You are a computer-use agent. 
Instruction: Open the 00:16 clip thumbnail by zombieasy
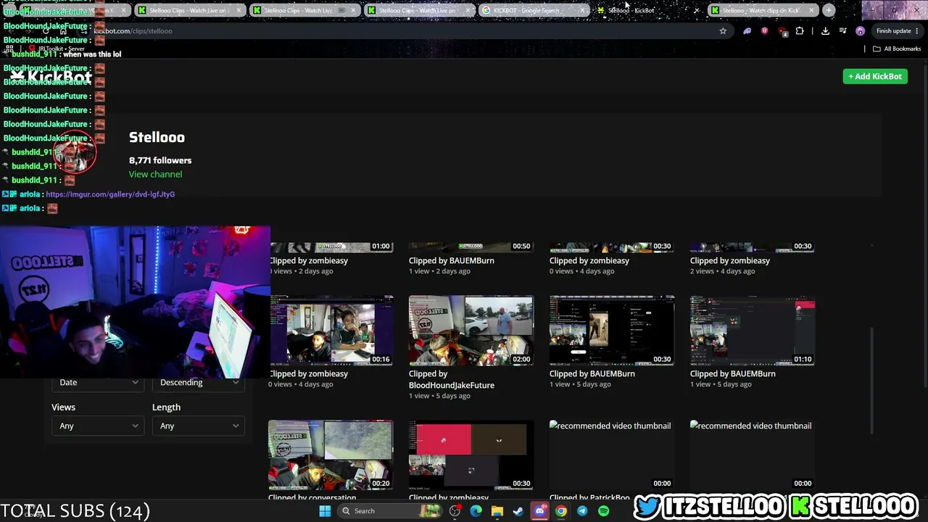pyautogui.click(x=331, y=331)
